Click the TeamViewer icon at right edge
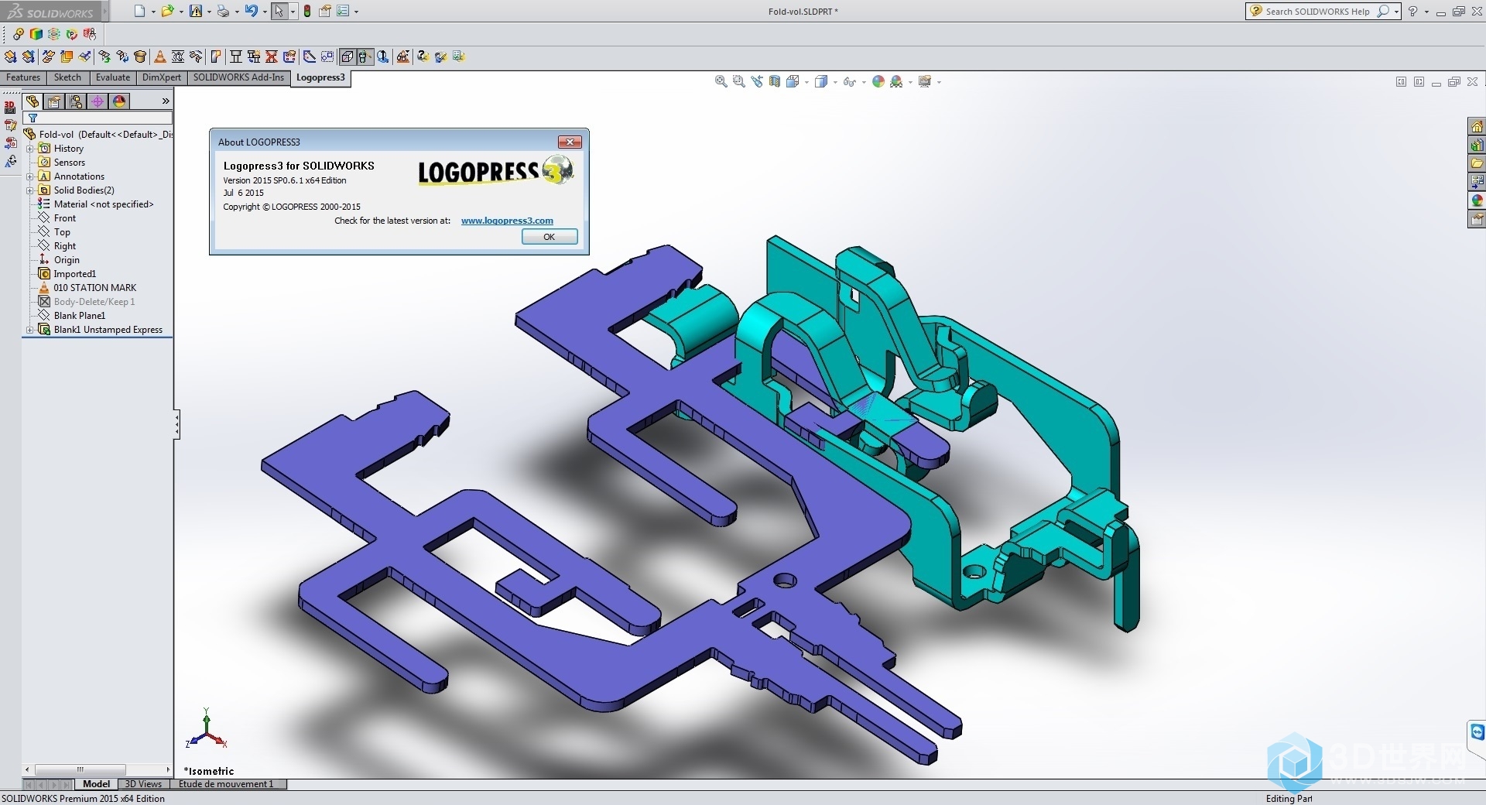 pyautogui.click(x=1477, y=731)
